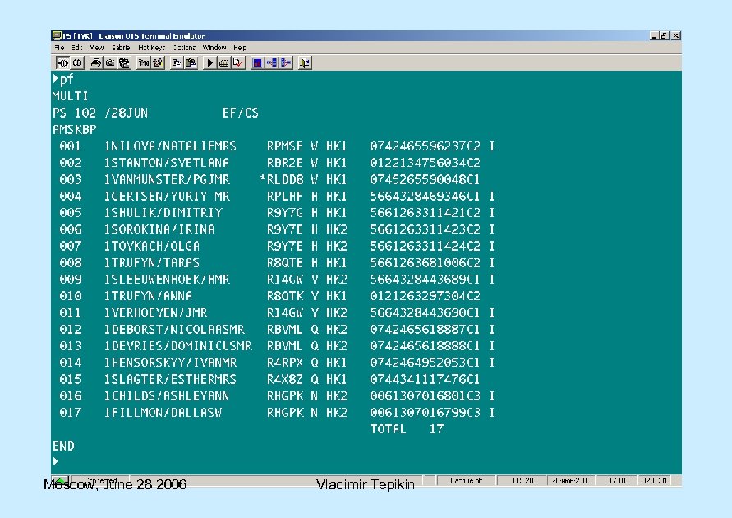
Task: Click the END marker text
Action: 63,446
